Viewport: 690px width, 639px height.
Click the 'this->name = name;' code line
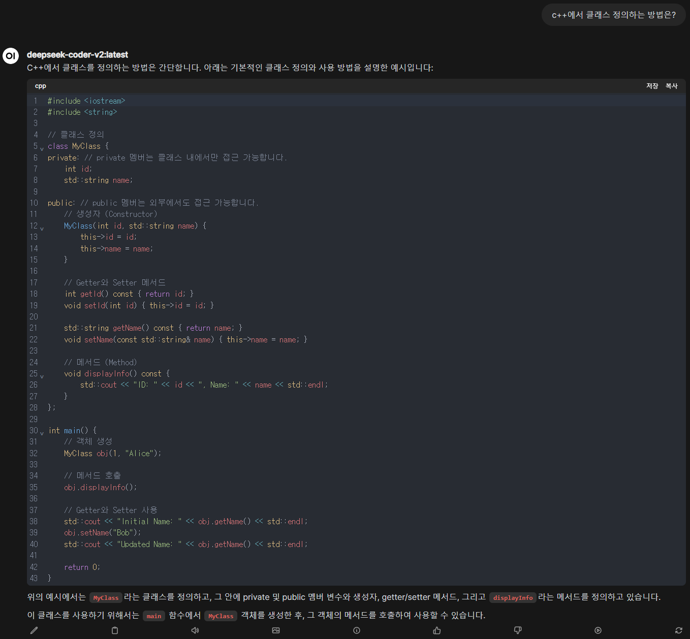tap(117, 248)
